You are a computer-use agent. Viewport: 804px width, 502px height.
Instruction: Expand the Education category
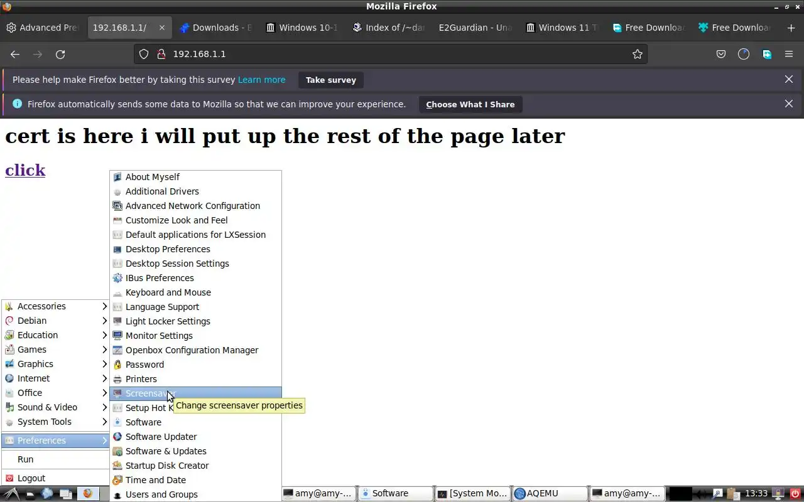(56, 335)
